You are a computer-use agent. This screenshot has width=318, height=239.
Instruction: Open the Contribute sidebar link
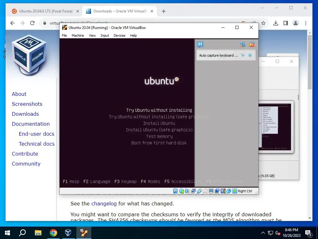pos(25,154)
